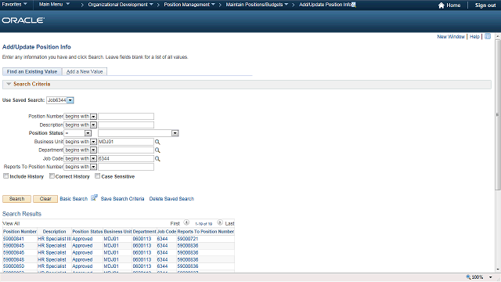This screenshot has height=282, width=501.
Task: Open Position Number operator dropdown
Action: coord(93,117)
